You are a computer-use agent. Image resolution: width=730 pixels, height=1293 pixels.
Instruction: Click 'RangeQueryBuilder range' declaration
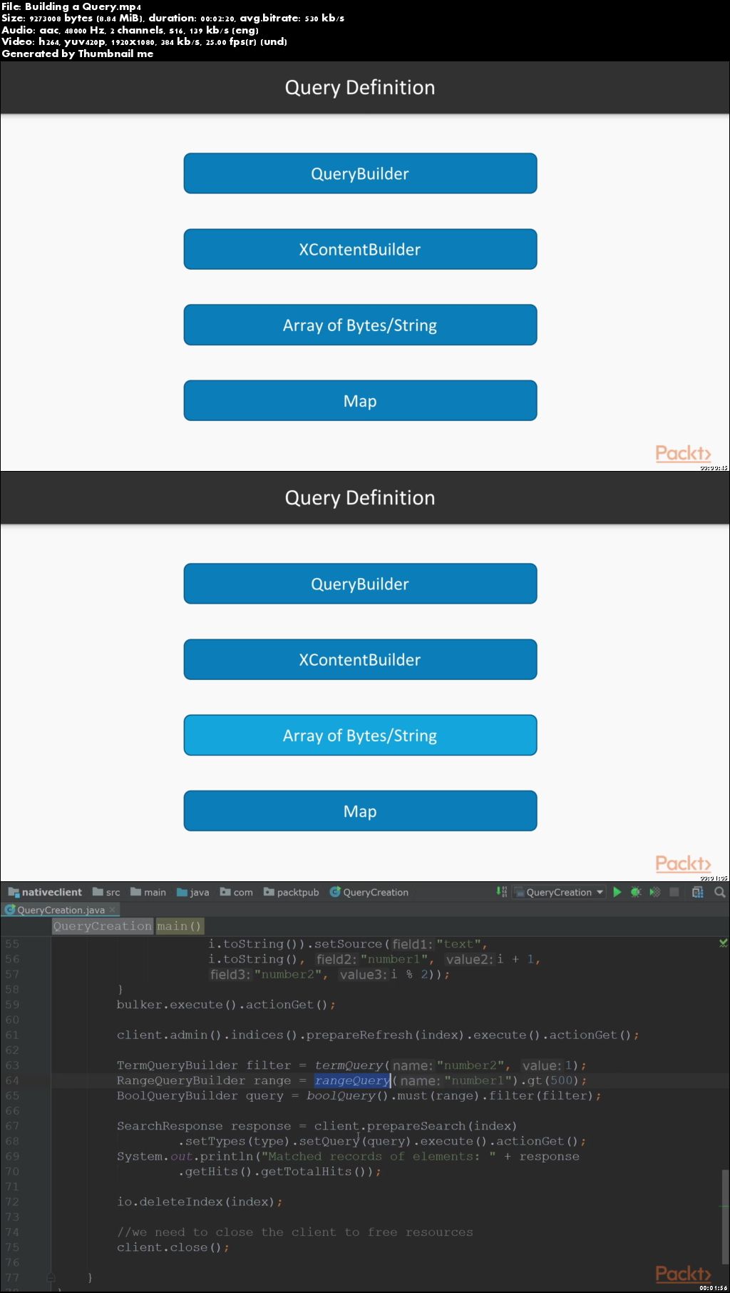204,1080
